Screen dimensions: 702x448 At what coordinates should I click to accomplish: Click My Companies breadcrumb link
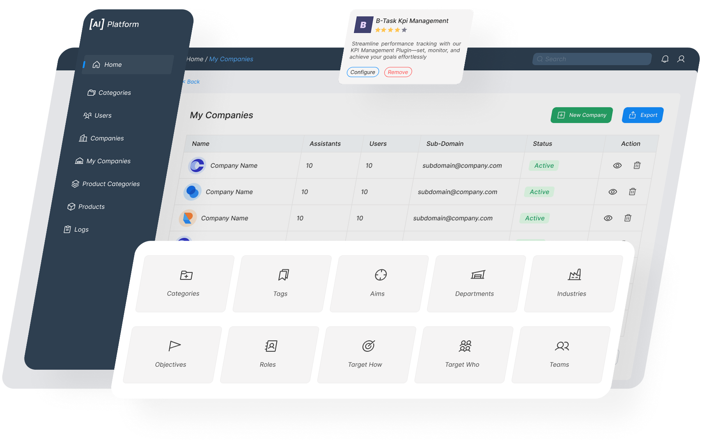[231, 59]
